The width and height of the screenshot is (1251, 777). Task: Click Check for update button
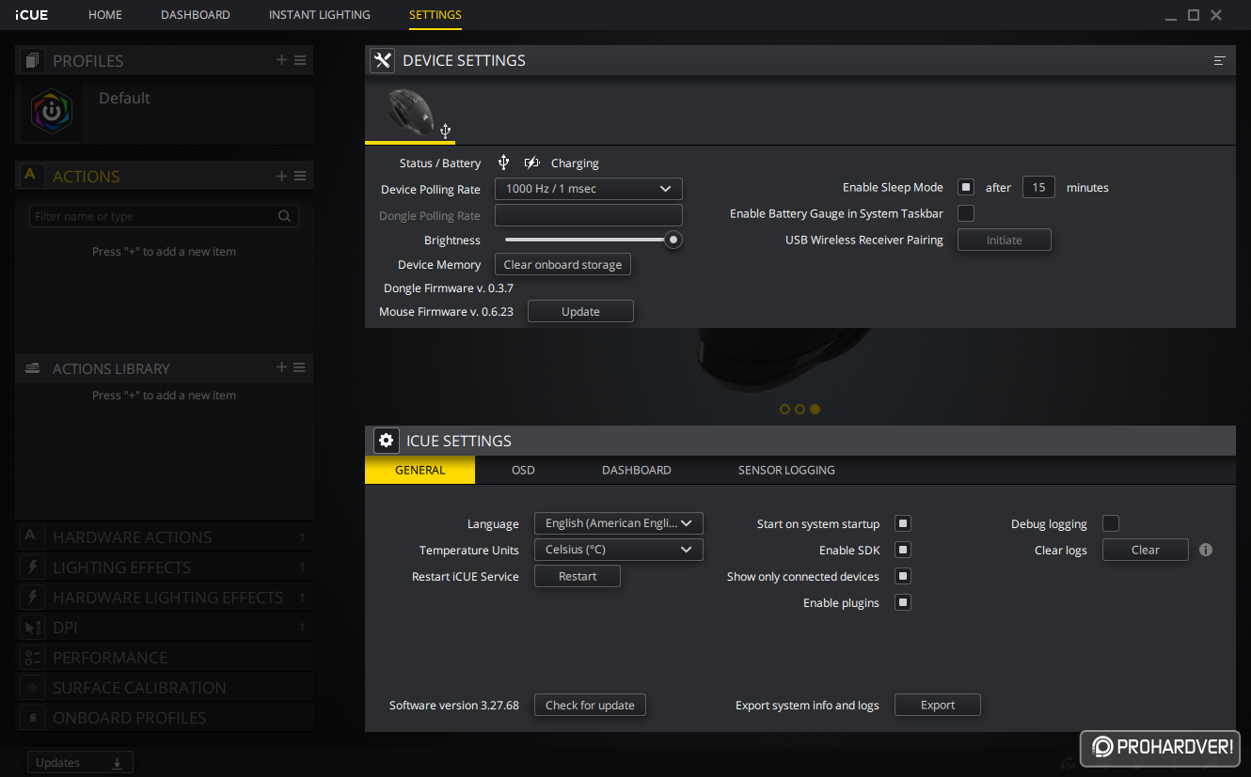click(x=590, y=705)
